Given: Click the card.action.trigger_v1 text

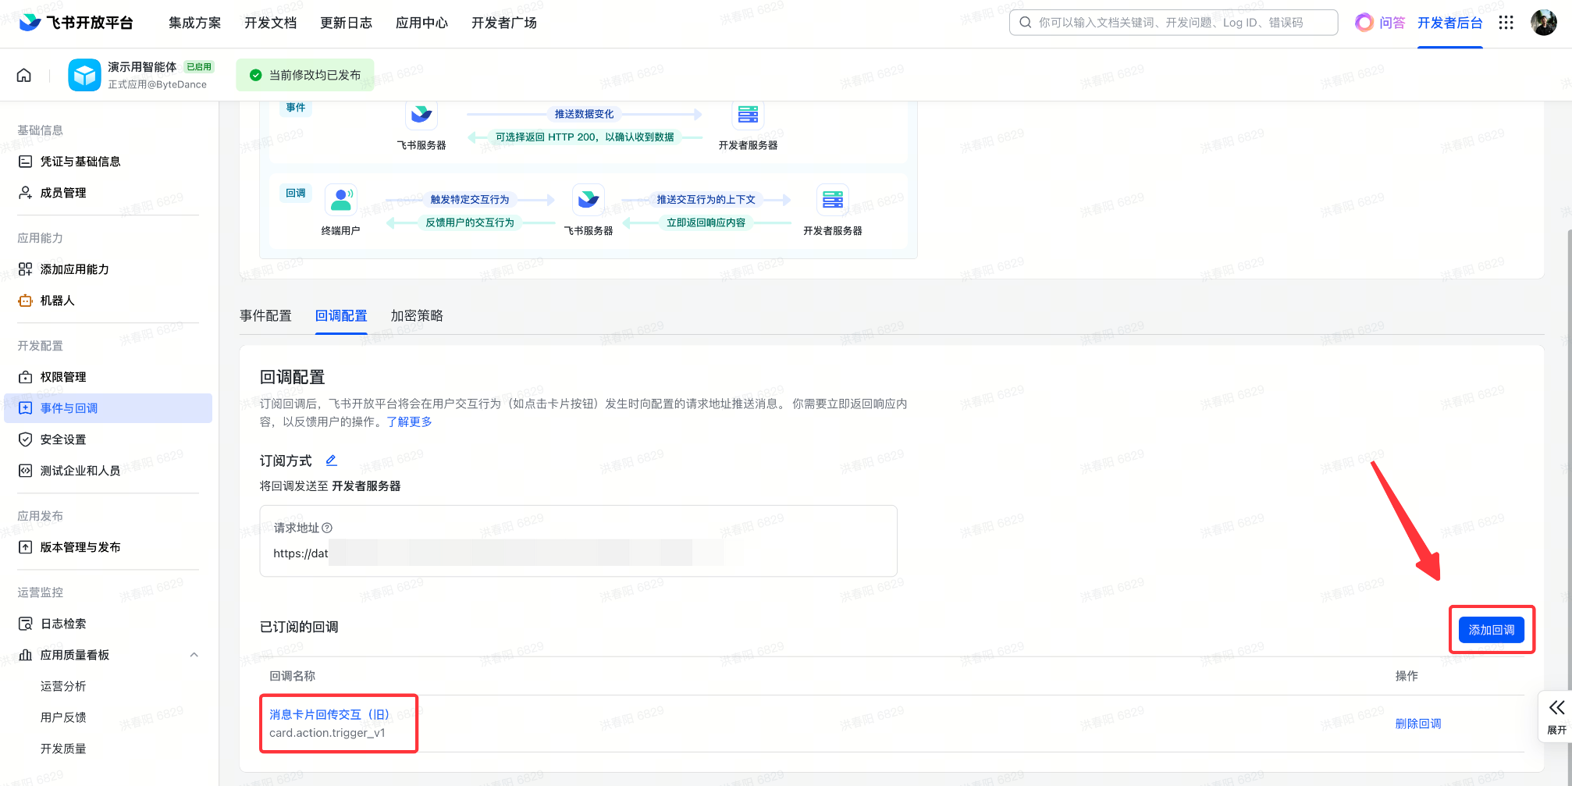Looking at the screenshot, I should (327, 733).
